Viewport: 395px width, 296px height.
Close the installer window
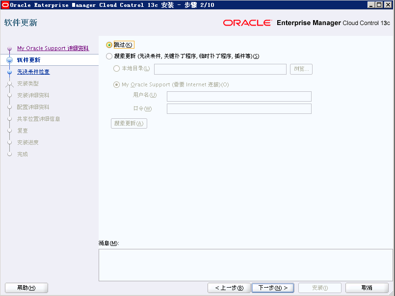[388, 5]
